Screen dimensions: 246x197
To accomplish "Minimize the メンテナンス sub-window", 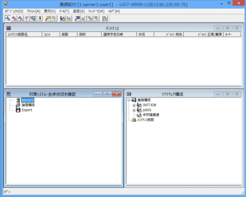I will click(218, 28).
